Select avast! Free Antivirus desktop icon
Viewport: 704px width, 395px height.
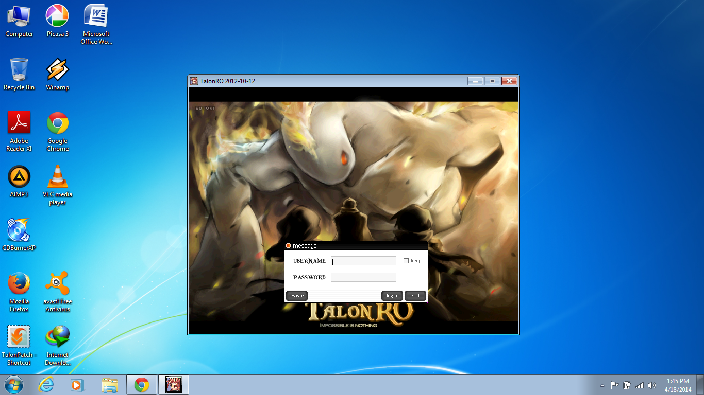(x=57, y=292)
